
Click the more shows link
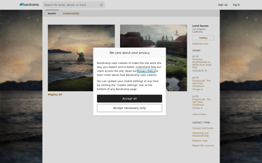pos(200,114)
